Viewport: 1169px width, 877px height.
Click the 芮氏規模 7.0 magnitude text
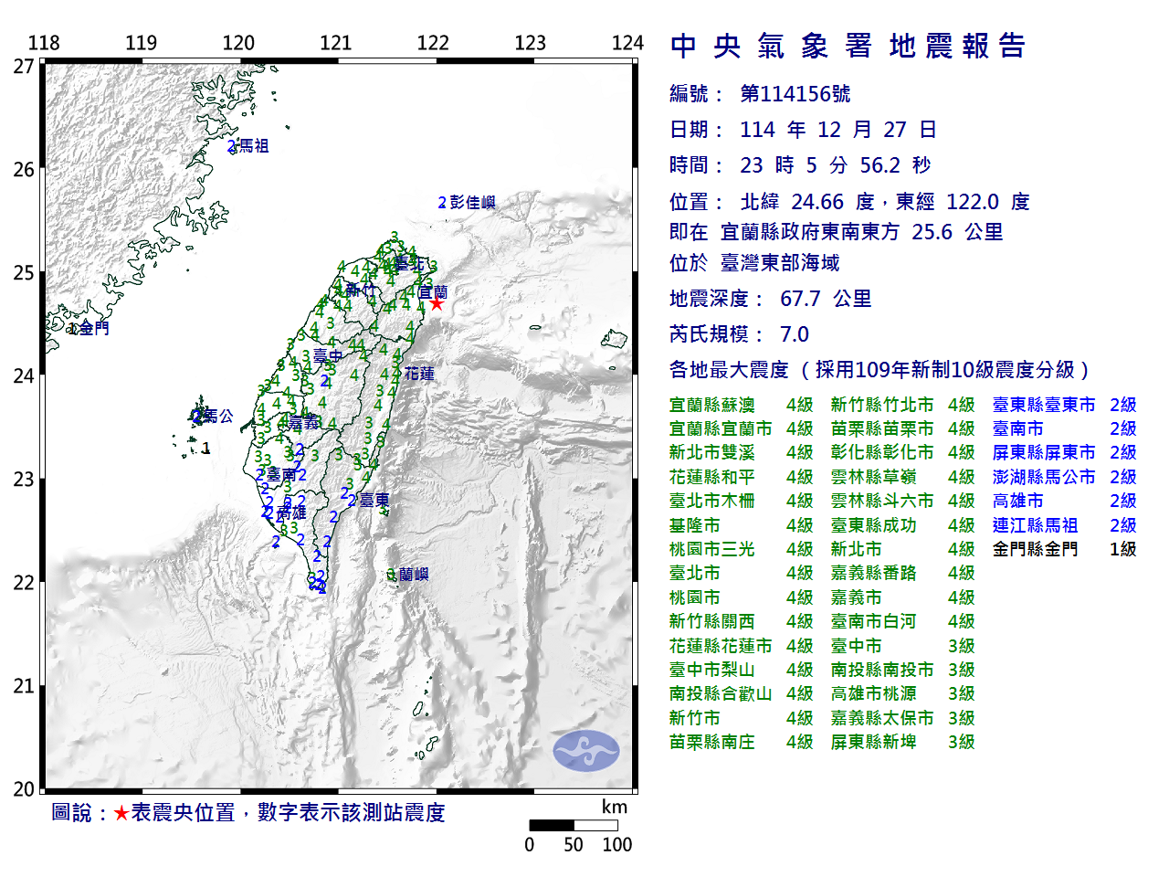tap(739, 334)
